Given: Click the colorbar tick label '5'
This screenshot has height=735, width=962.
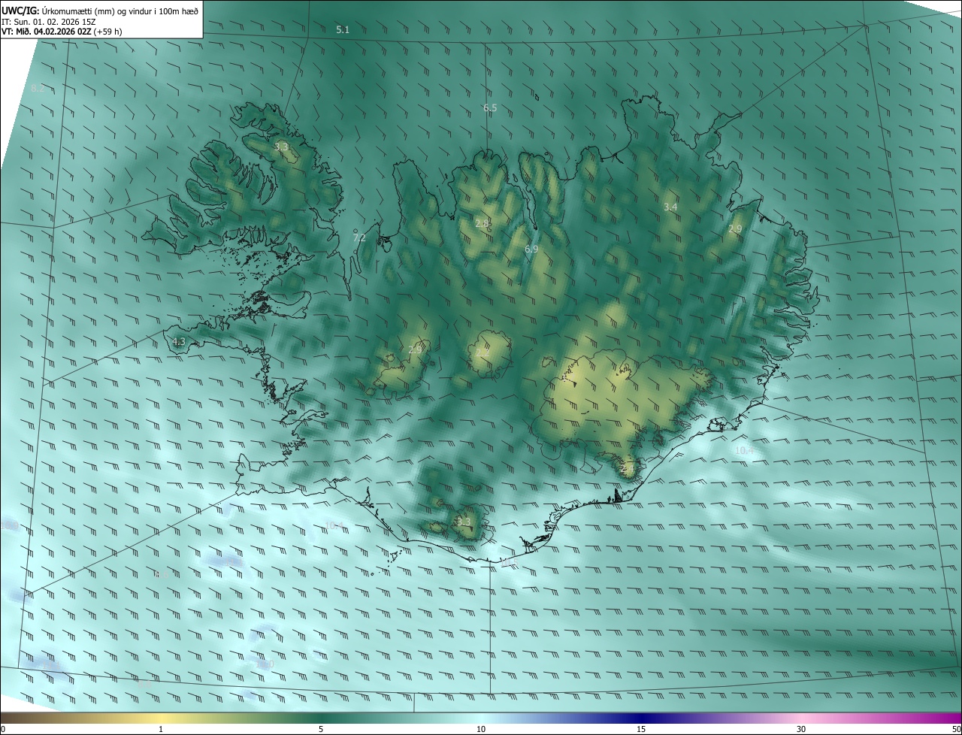Looking at the screenshot, I should click(321, 729).
